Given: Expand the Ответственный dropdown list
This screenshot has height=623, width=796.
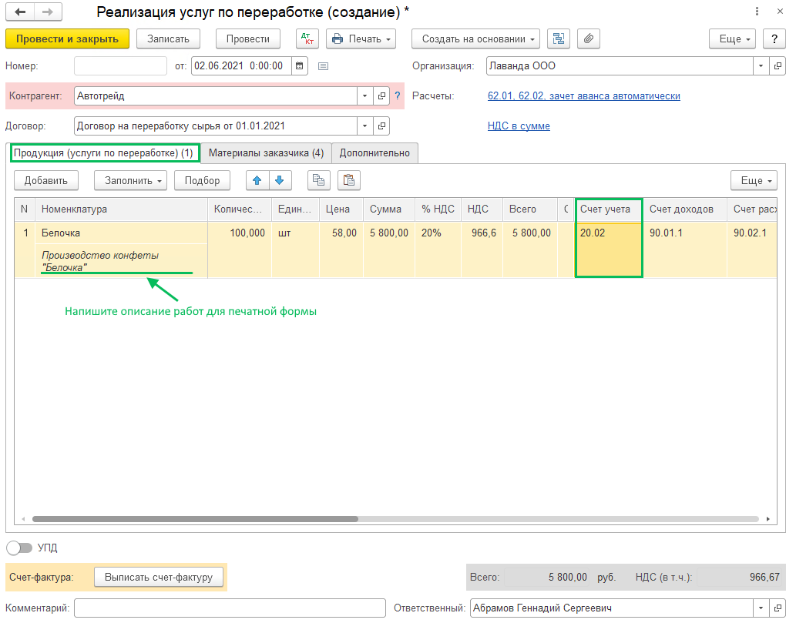Looking at the screenshot, I should (761, 608).
